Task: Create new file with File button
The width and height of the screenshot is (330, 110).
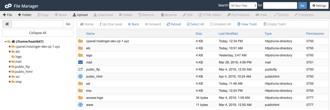Action: coord(7,15)
